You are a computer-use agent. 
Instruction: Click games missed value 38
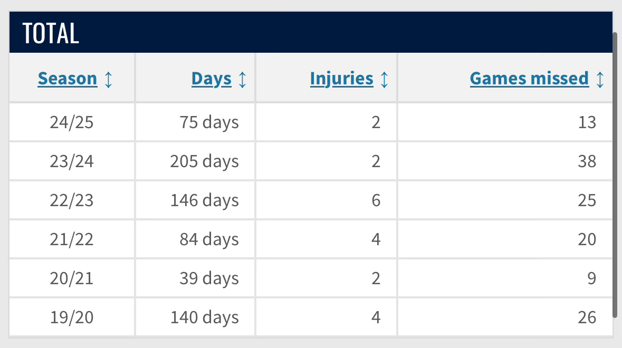tap(586, 161)
